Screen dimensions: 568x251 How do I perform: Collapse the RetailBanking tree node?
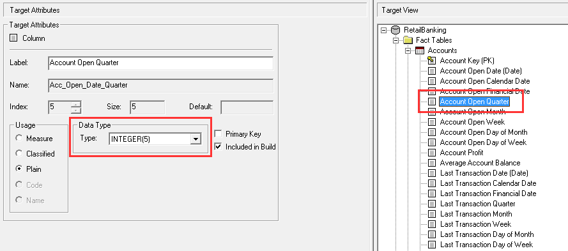tap(384, 31)
